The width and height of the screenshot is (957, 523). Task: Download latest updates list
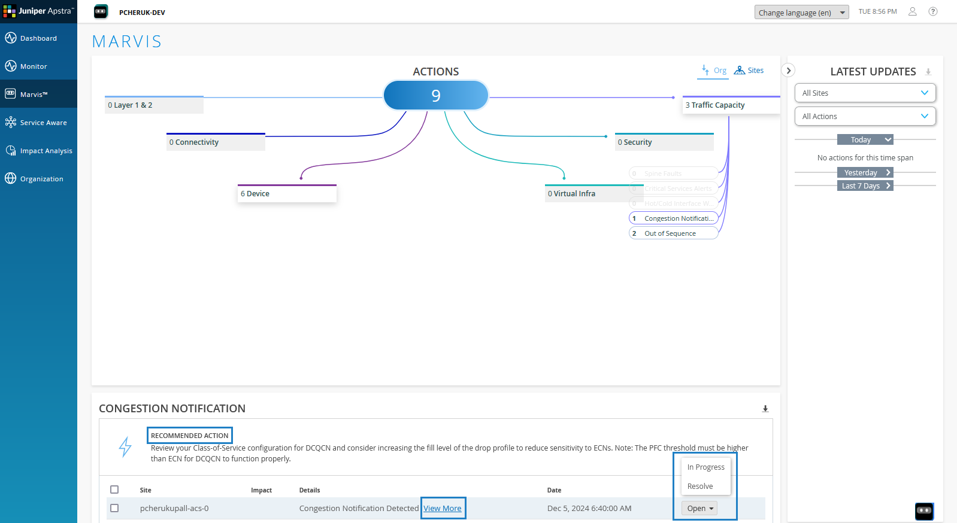pos(928,72)
